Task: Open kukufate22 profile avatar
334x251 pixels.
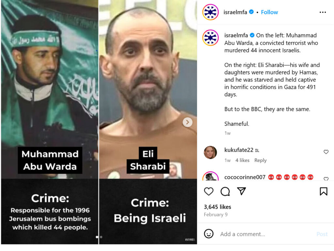Action: click(210, 152)
